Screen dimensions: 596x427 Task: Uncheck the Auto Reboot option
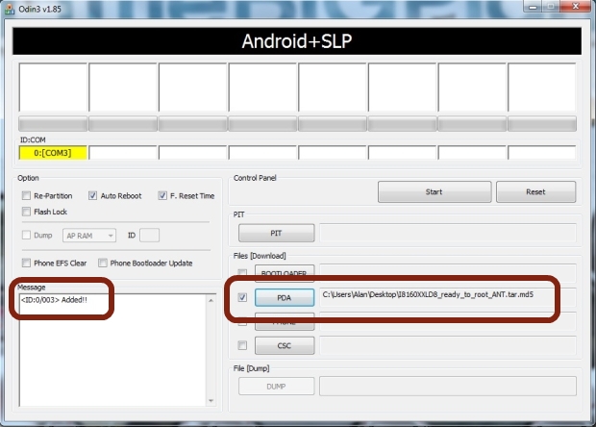(x=92, y=195)
